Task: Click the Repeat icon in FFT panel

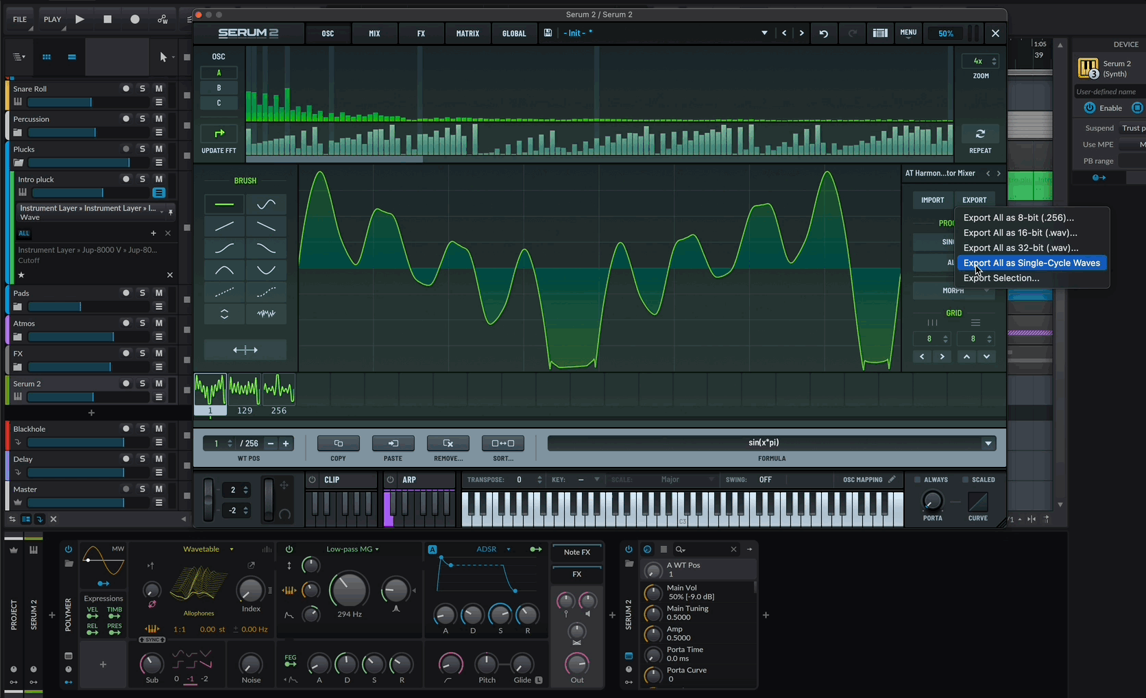Action: (x=980, y=134)
